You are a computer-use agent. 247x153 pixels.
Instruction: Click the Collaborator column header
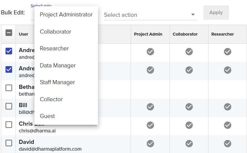tap(185, 34)
